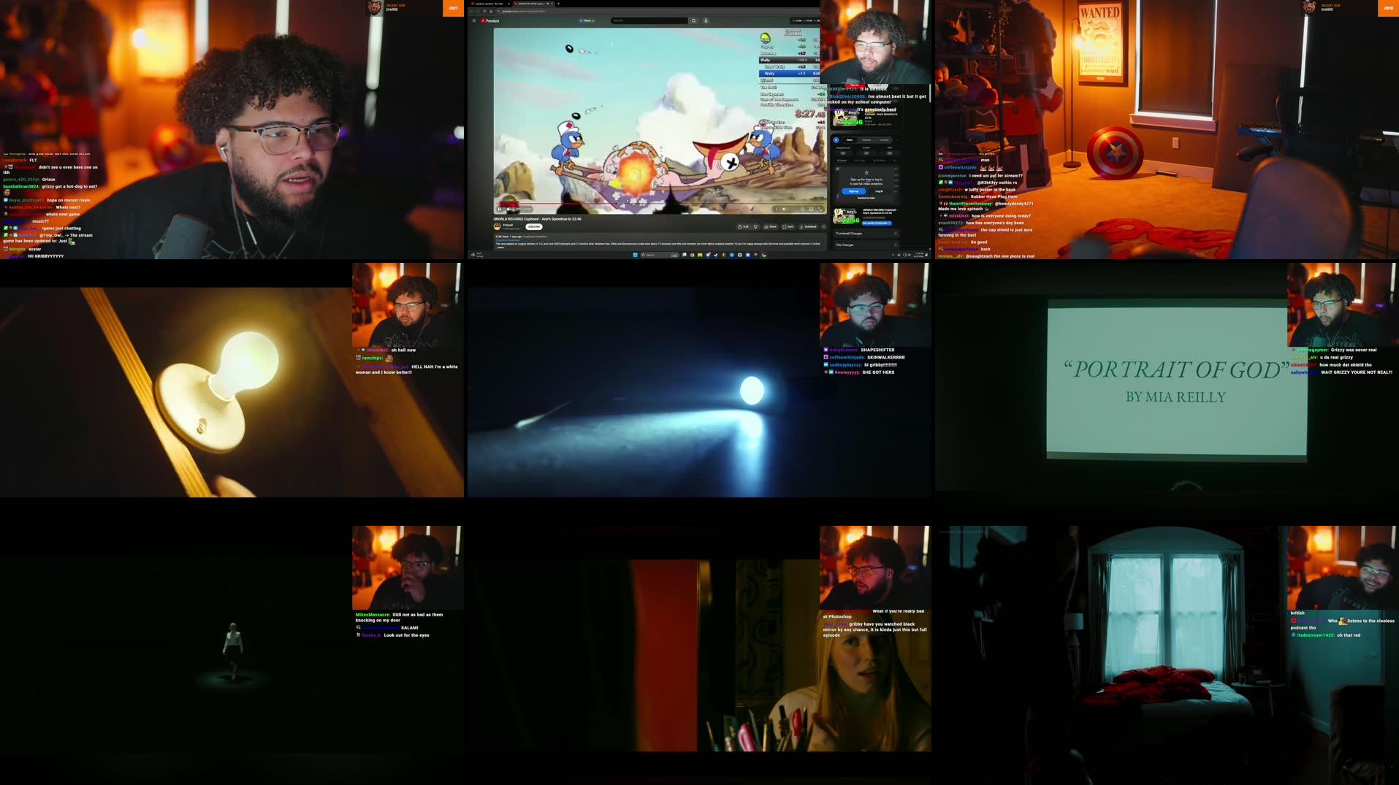Pause the speedrun video with play/pause control
This screenshot has width=1399, height=785.
tap(499, 209)
